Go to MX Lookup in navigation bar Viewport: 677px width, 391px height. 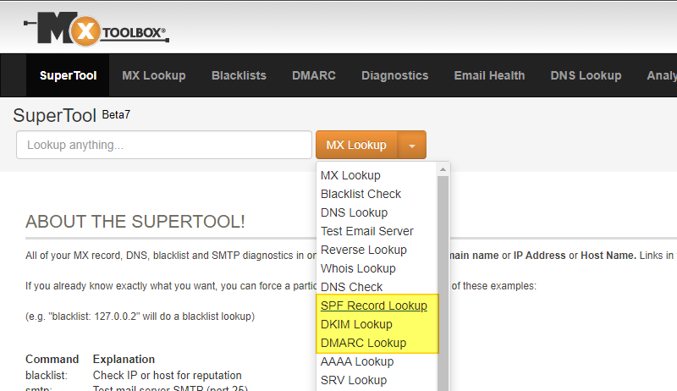[154, 75]
